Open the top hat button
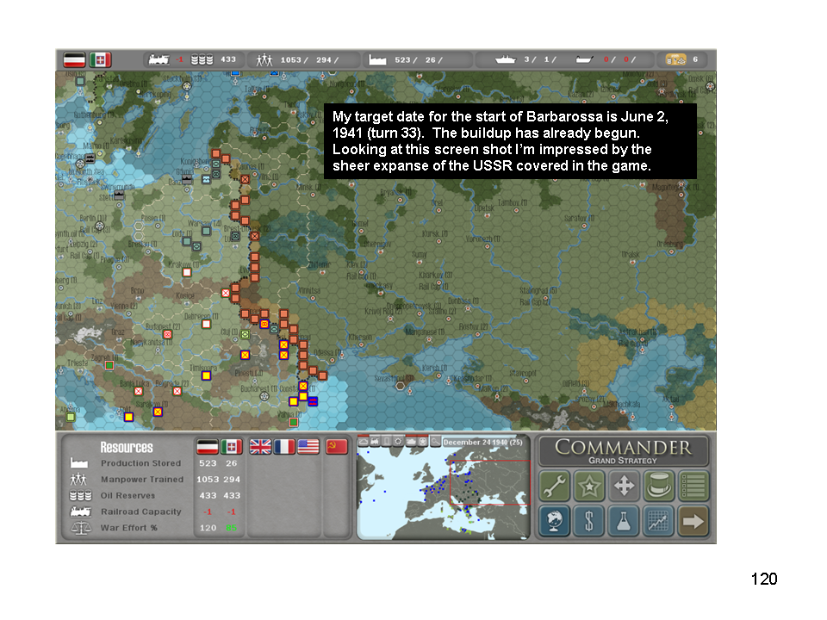 [x=659, y=487]
